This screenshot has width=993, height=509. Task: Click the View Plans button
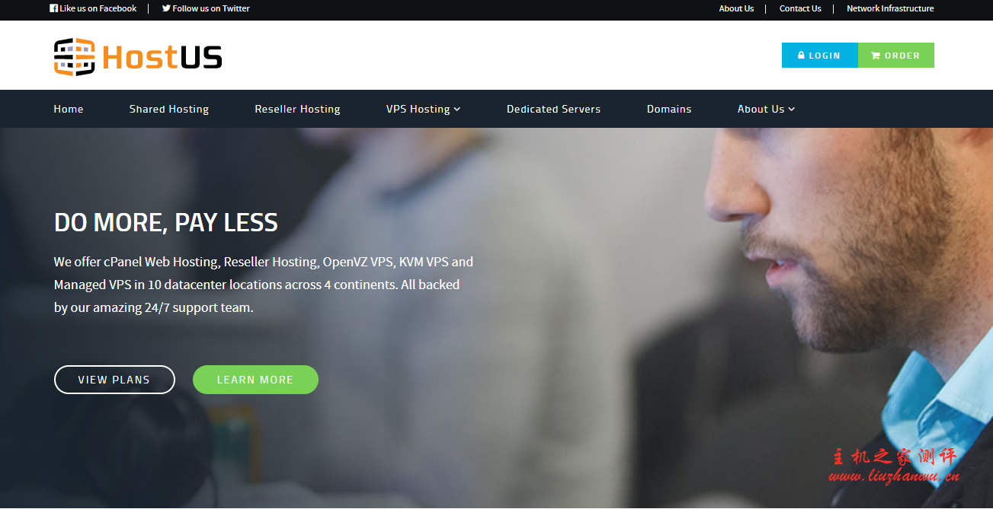tap(114, 380)
